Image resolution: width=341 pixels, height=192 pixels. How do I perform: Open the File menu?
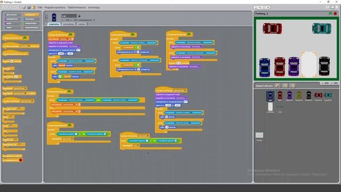point(40,7)
